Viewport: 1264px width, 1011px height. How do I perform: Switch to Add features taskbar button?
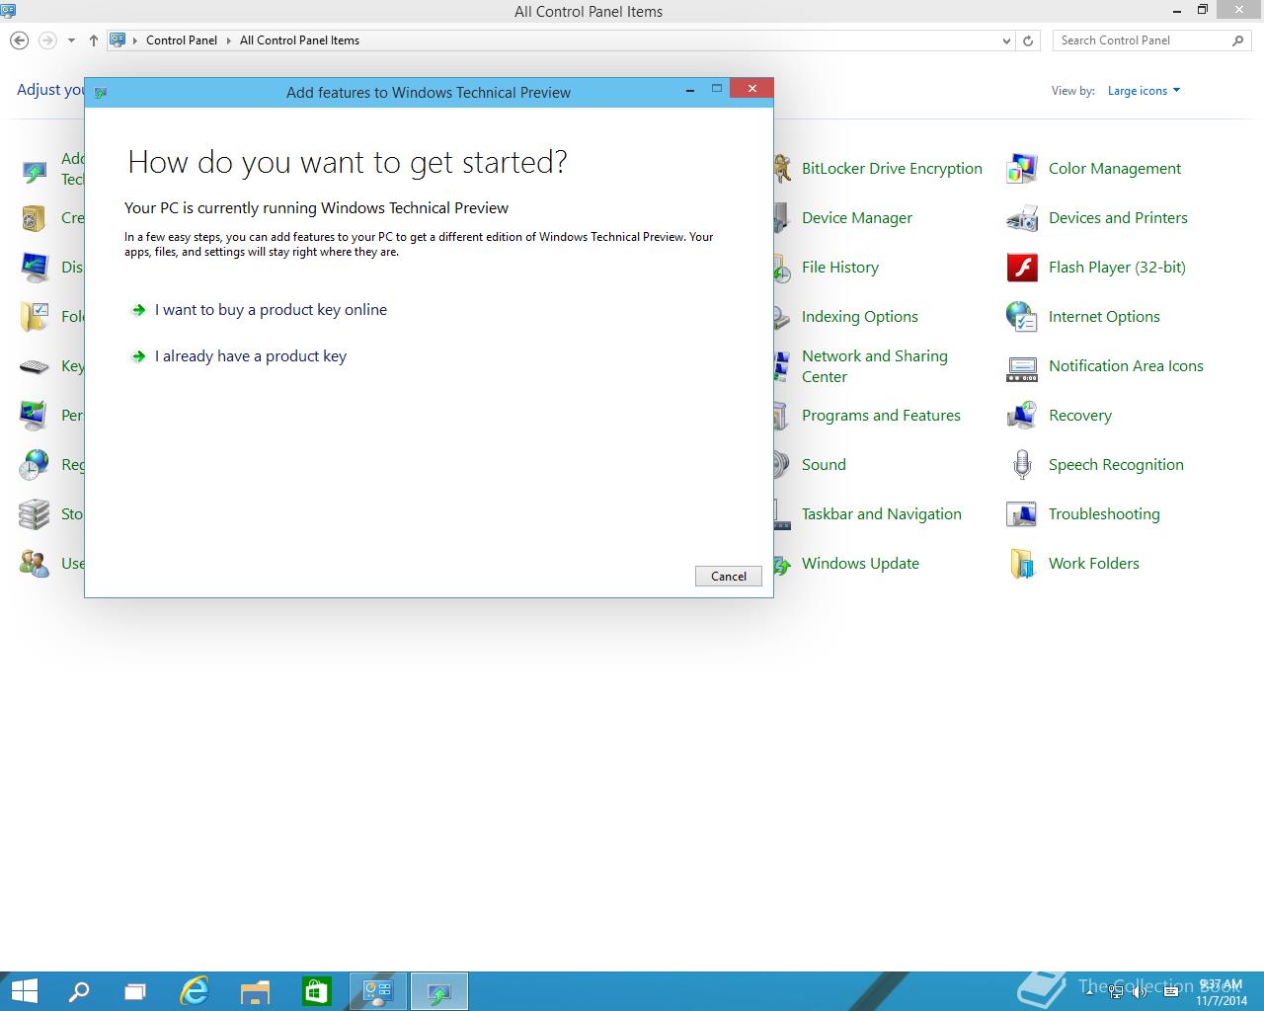pyautogui.click(x=438, y=991)
